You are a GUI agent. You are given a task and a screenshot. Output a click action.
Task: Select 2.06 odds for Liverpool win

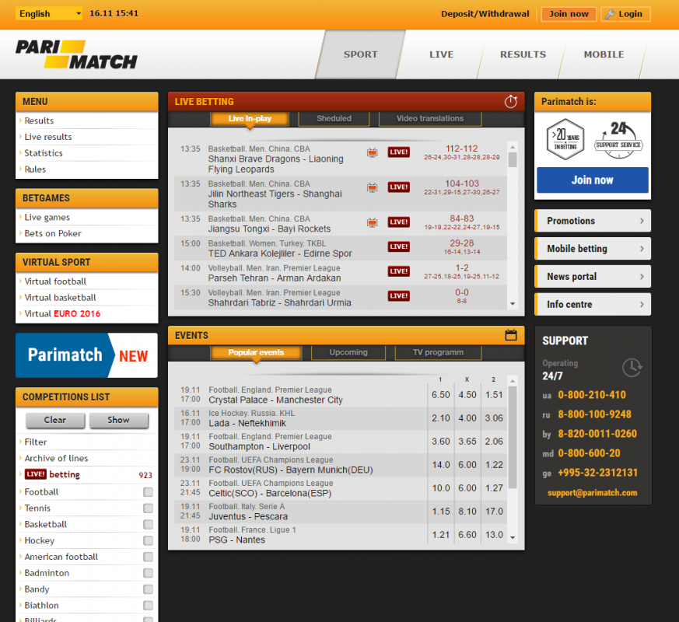click(x=494, y=442)
